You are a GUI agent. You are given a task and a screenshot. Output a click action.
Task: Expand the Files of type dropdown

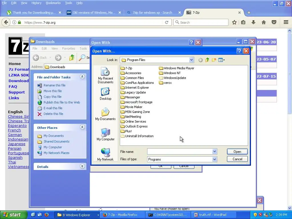point(214,159)
